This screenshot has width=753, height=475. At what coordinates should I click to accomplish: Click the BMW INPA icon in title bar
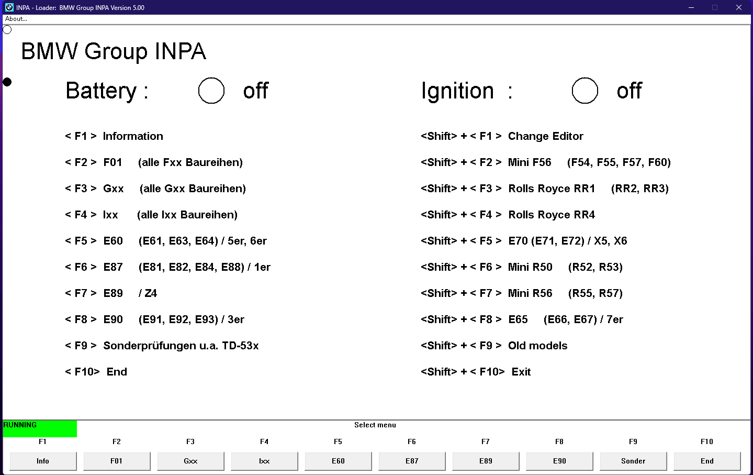pyautogui.click(x=9, y=7)
